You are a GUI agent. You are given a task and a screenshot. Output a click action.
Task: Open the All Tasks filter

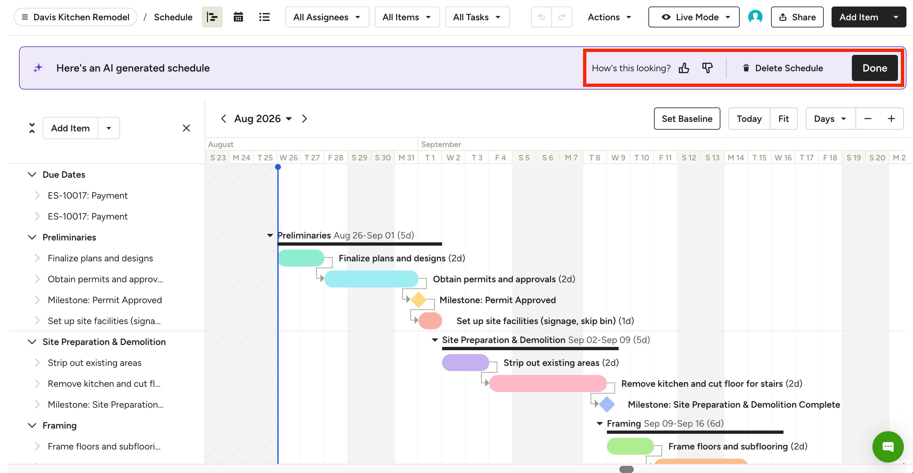477,17
